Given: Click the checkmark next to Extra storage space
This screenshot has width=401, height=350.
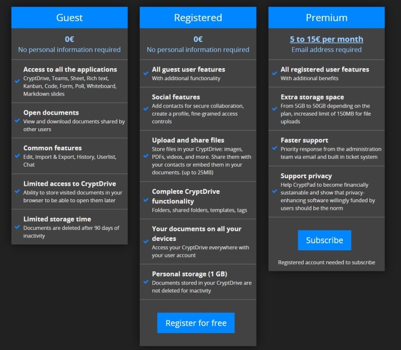Looking at the screenshot, I should pos(274,109).
